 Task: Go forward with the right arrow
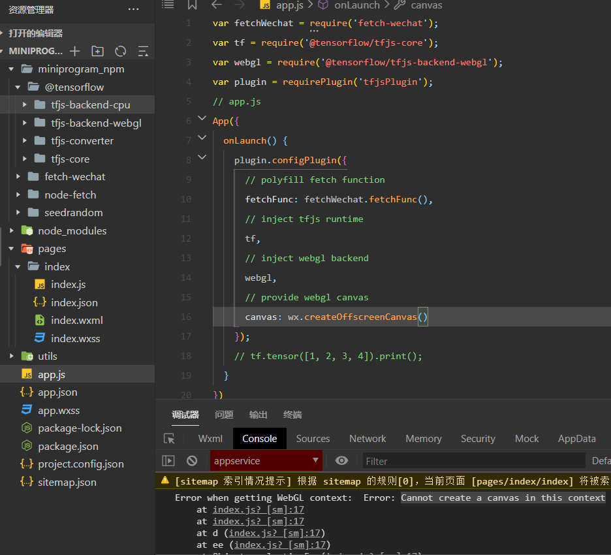240,5
